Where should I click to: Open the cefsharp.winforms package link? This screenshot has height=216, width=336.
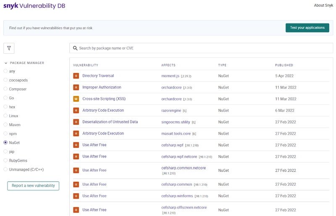[x=177, y=196]
